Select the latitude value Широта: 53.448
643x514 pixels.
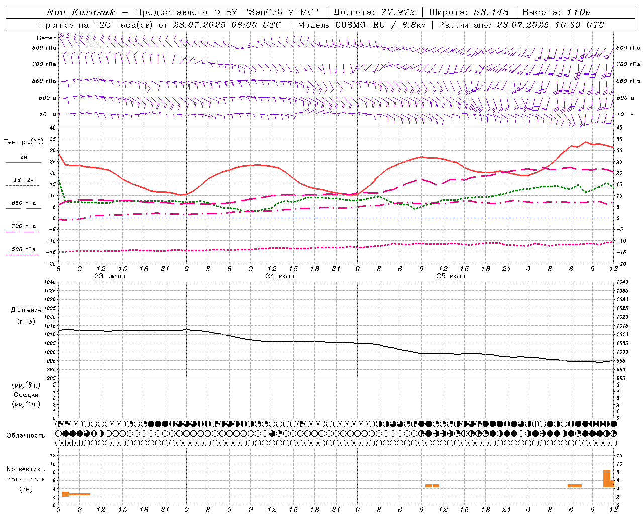click(x=469, y=12)
